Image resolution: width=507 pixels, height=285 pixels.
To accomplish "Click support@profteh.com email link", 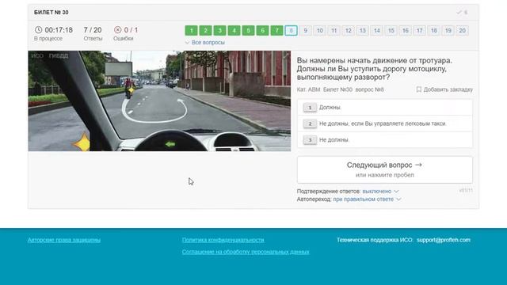I will [444, 240].
